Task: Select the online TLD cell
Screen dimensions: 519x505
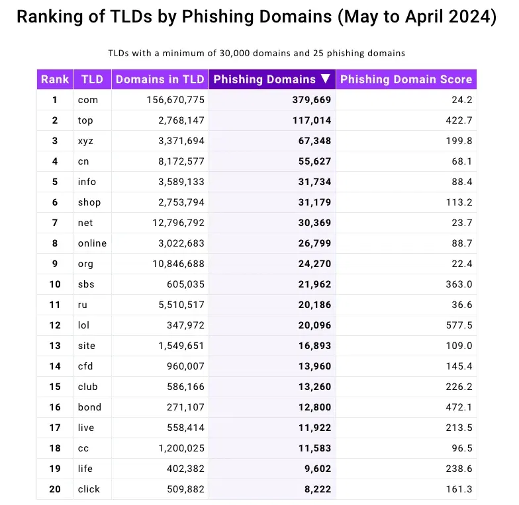Action: pyautogui.click(x=92, y=243)
